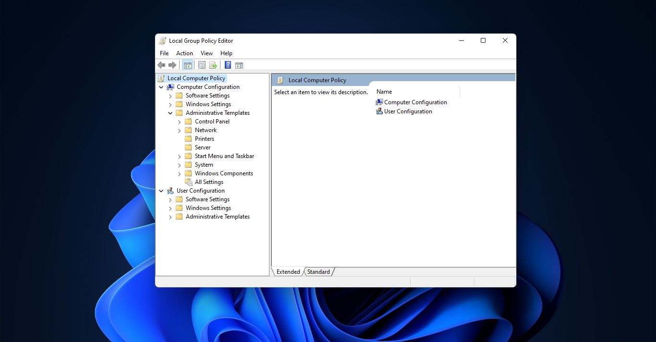
Task: Click the Back arrow toolbar icon
Action: pos(161,65)
